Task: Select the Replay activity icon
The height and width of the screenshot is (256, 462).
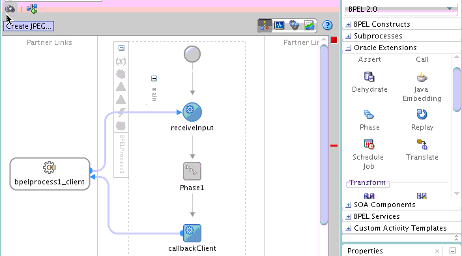Action: pyautogui.click(x=422, y=114)
